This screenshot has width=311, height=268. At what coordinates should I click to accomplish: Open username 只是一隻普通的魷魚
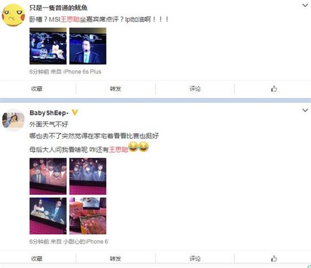tap(58, 8)
